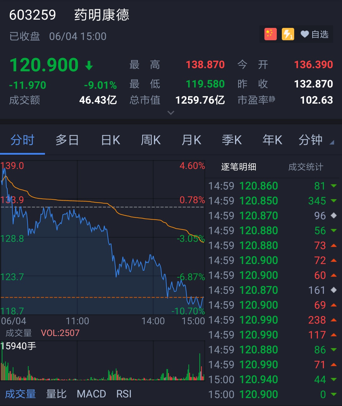Tap the trade row with volume 96
The height and width of the screenshot is (406, 342).
pos(274,216)
